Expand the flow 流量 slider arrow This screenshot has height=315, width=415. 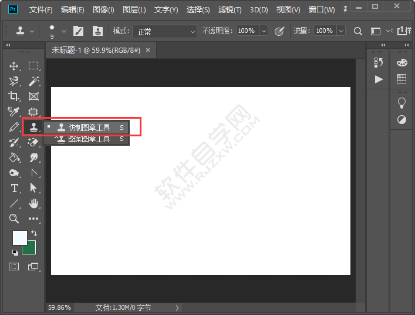[x=342, y=31]
